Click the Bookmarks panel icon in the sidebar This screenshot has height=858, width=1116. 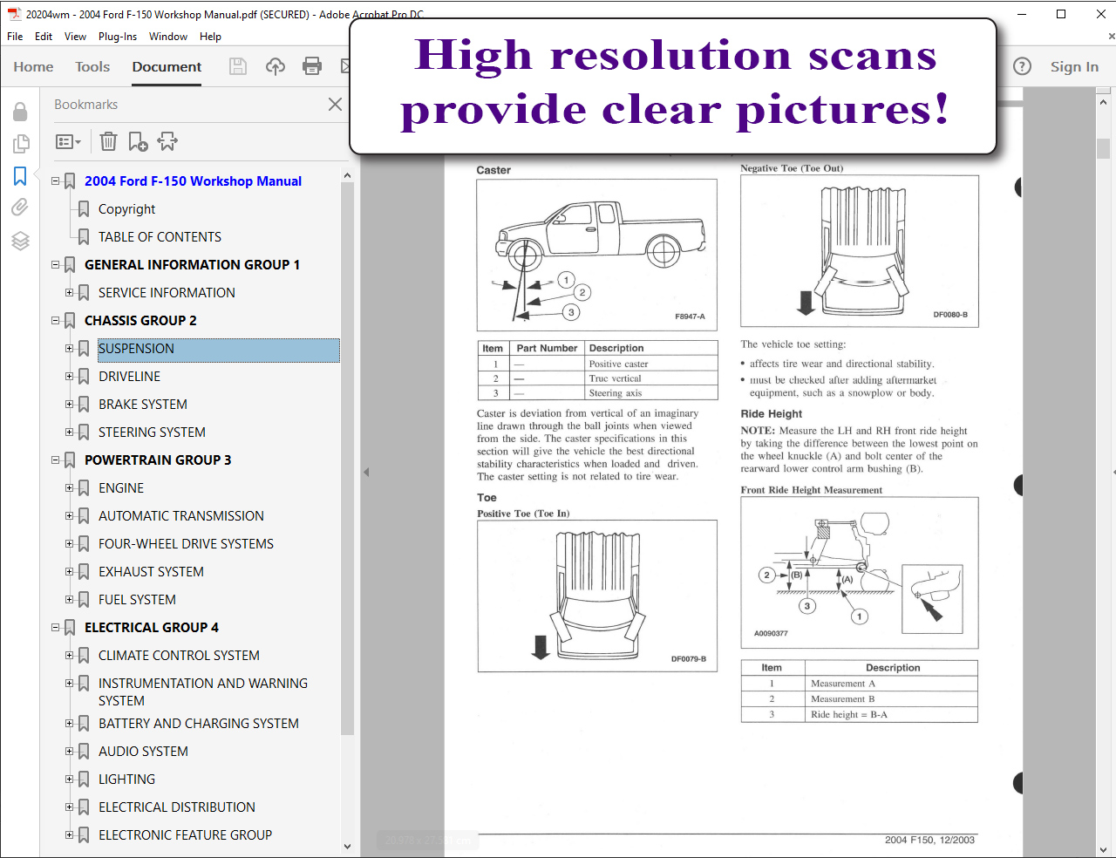(x=20, y=175)
